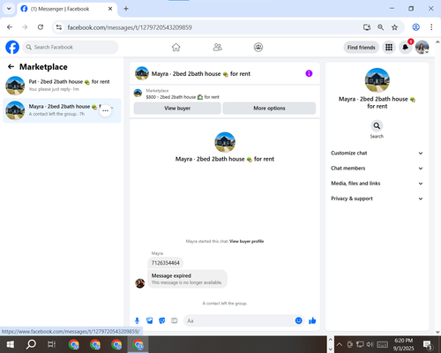This screenshot has width=441, height=353.
Task: Open the emoji picker in message box
Action: point(298,320)
